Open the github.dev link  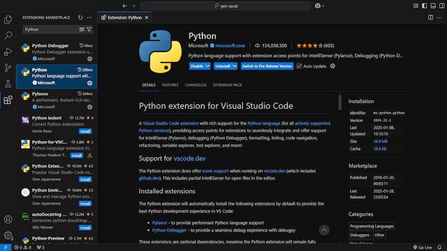pos(149,178)
